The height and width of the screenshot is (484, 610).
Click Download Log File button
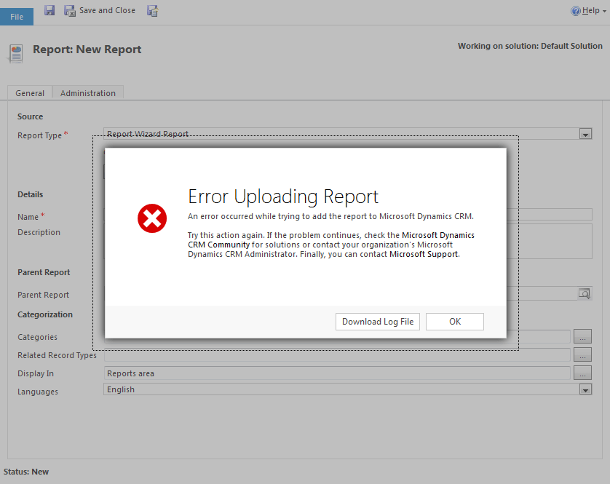(378, 322)
